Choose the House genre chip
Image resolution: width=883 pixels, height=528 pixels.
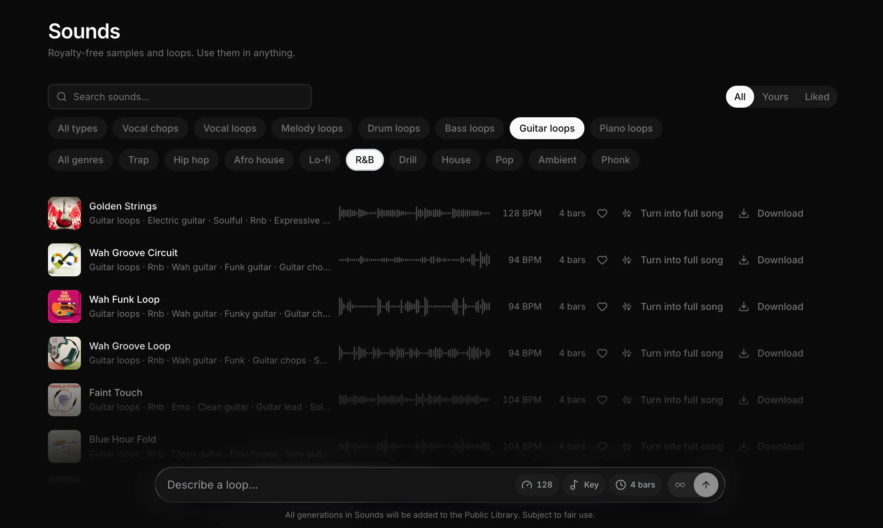(x=456, y=160)
